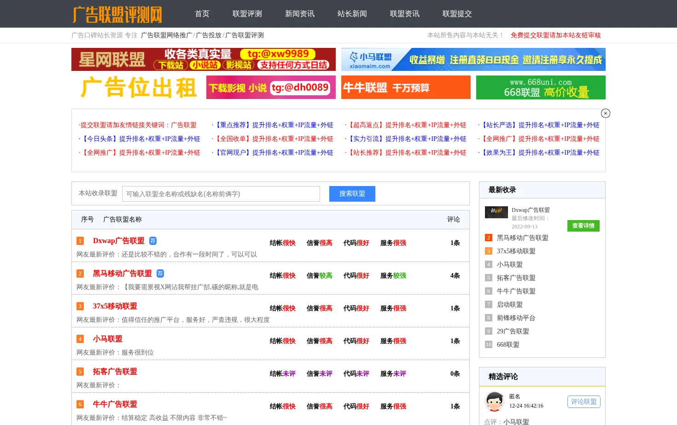Screen dimensions: 677x425
Task: Click 广告联盟网络推广 in the tagline bar
Action: coord(167,35)
